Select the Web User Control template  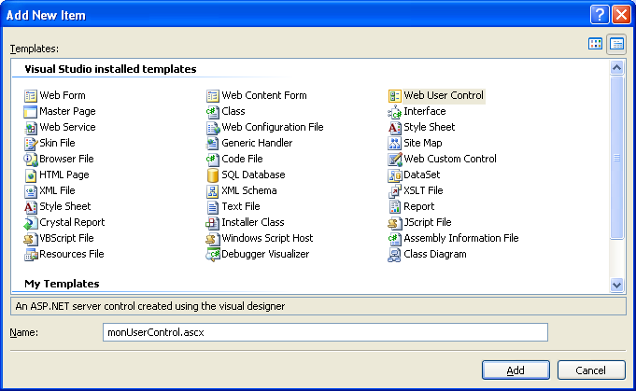coord(443,96)
